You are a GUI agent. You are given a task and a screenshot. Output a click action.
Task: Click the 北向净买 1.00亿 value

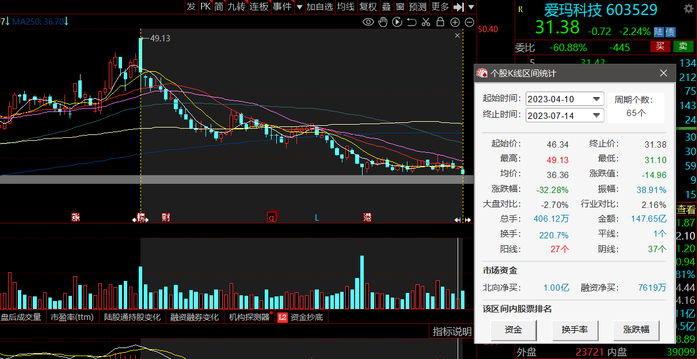pyautogui.click(x=556, y=287)
